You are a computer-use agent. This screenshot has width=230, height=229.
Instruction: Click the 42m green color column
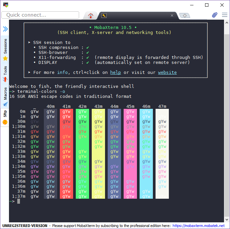[x=82, y=154]
